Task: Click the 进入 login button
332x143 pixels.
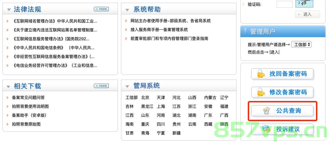Action: (307, 14)
